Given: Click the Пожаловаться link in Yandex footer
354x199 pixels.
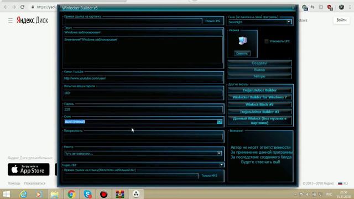Looking at the screenshot, I should click(x=35, y=183).
